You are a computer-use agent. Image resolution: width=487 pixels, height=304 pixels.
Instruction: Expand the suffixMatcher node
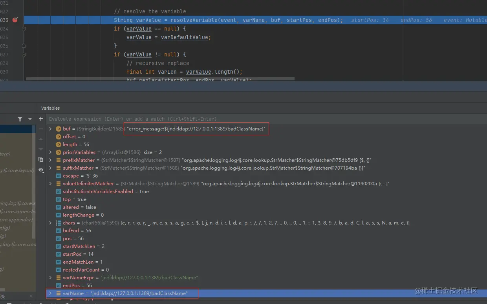[x=50, y=168]
